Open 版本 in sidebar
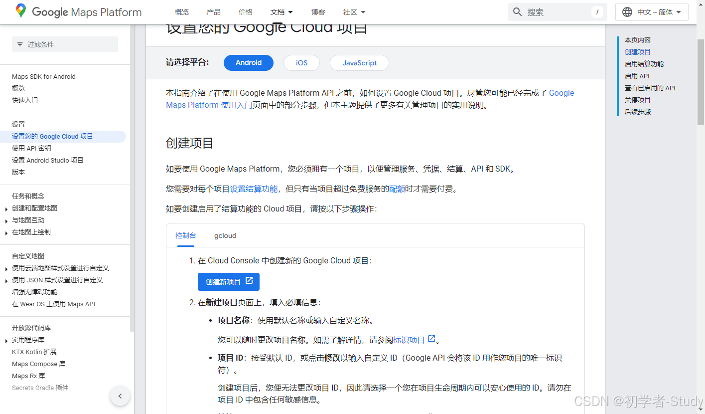The height and width of the screenshot is (414, 705). (18, 172)
